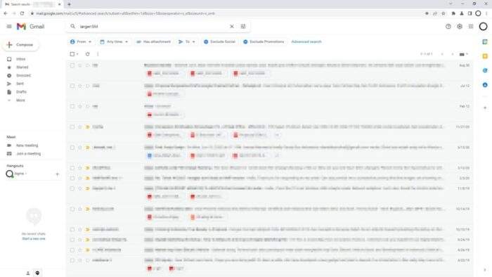Viewport: 492px width, 277px height.
Task: Open the Keep side panel icon
Action: point(485,56)
